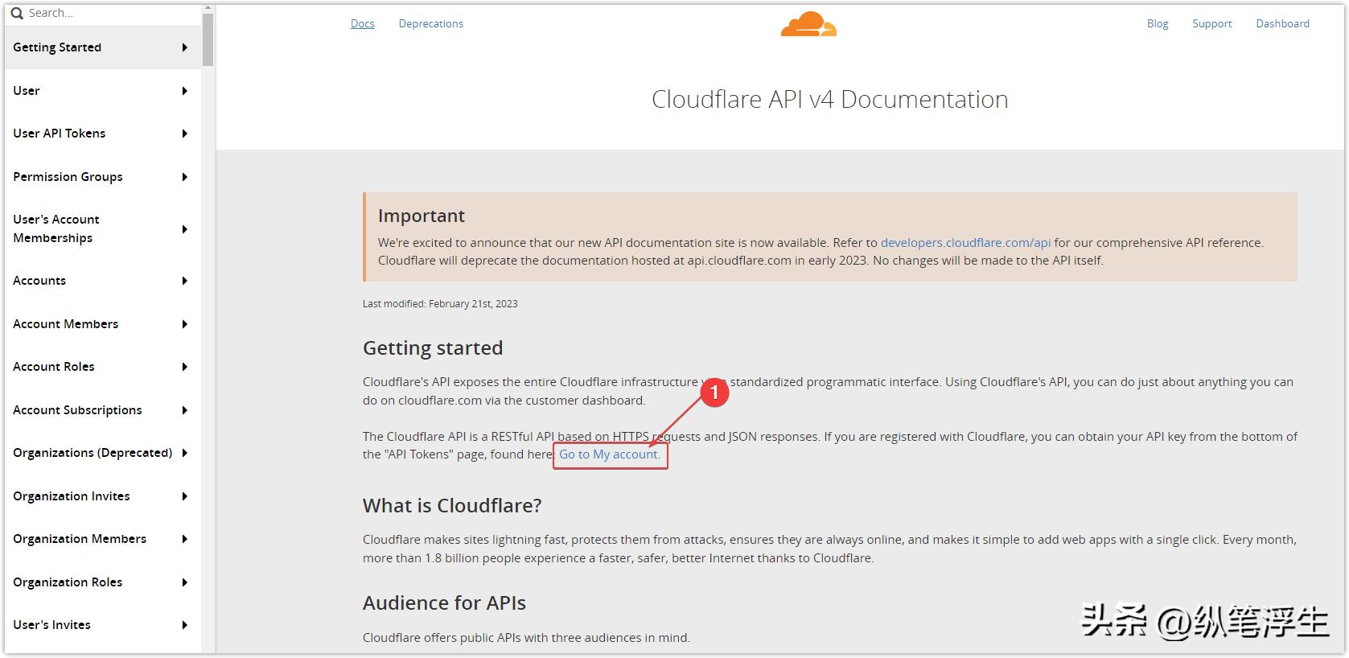The height and width of the screenshot is (658, 1349).
Task: Expand the Account Roles arrow
Action: click(185, 367)
